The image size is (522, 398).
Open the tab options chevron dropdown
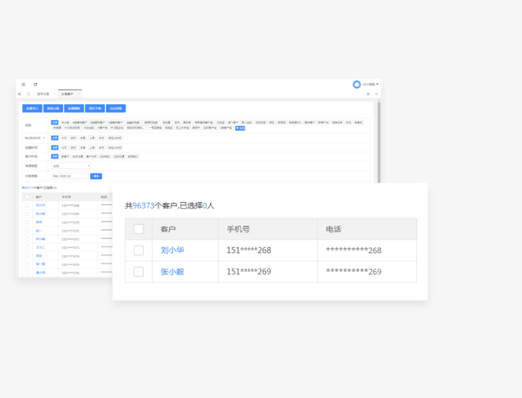click(x=376, y=94)
